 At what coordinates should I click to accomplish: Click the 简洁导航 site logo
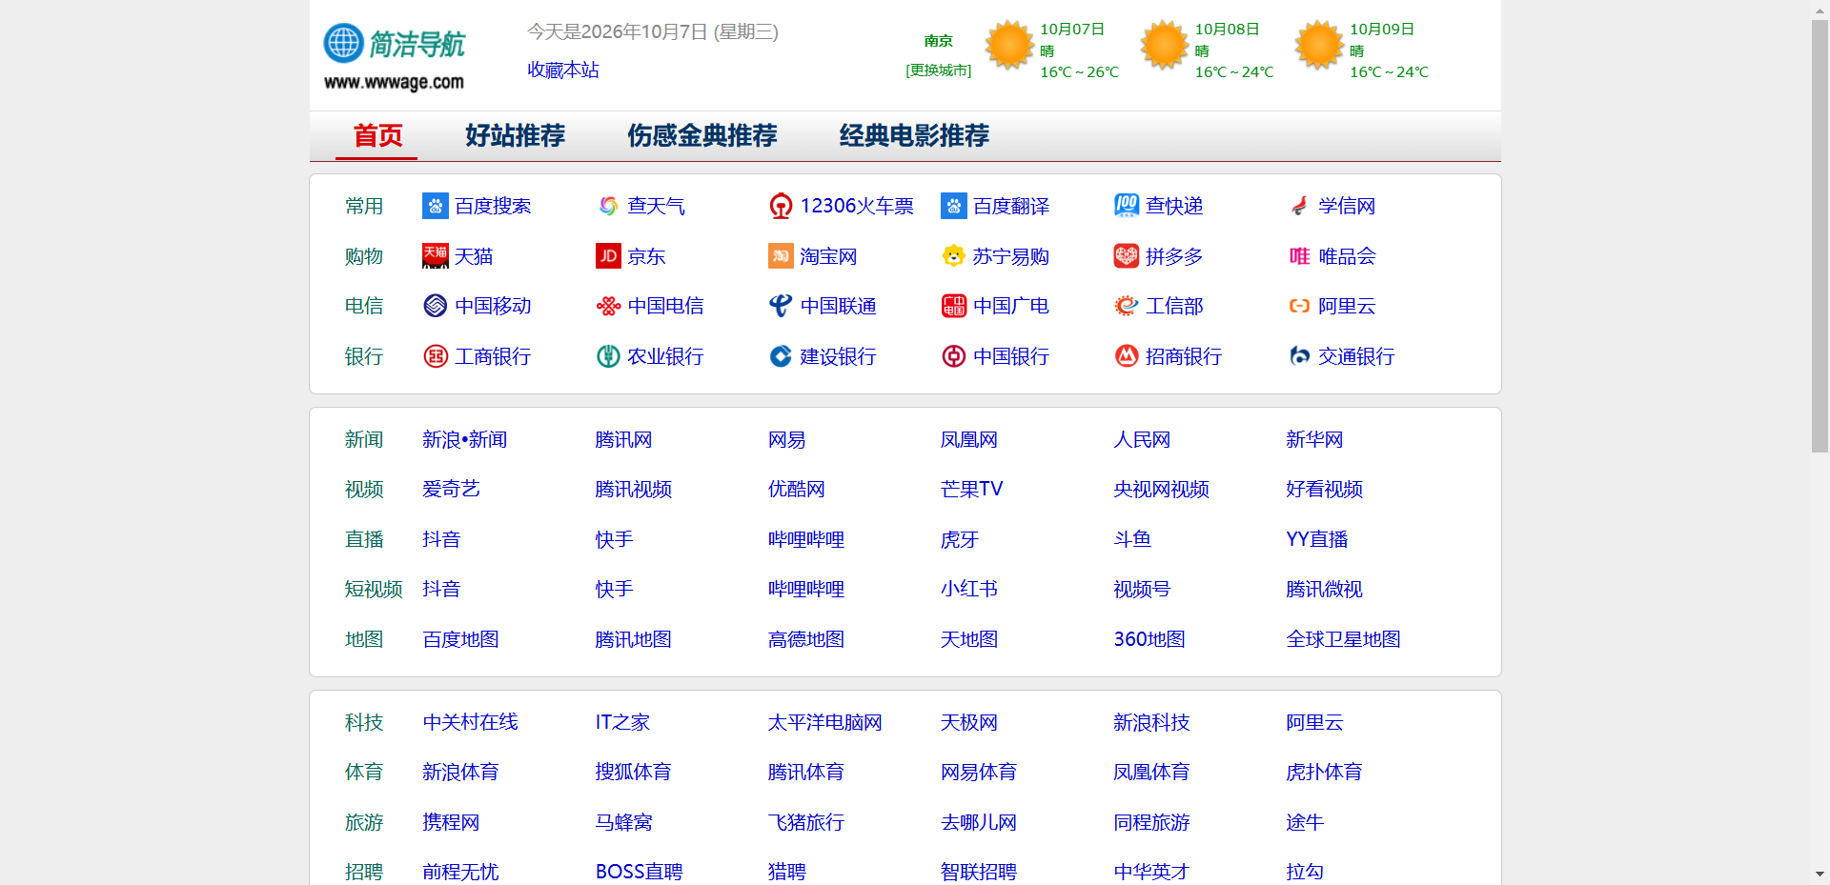pyautogui.click(x=395, y=56)
